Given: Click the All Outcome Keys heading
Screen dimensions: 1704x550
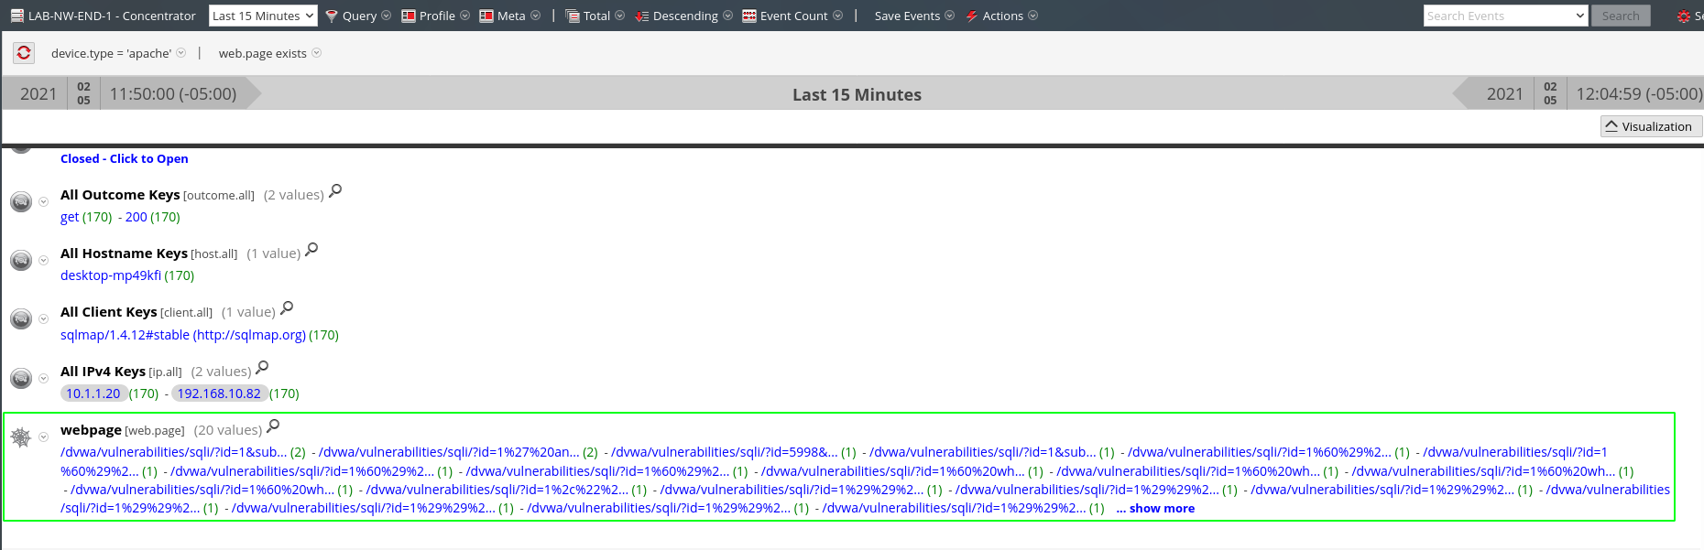Looking at the screenshot, I should click(120, 195).
